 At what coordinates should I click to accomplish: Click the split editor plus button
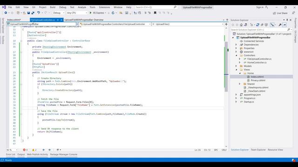[x=226, y=24]
